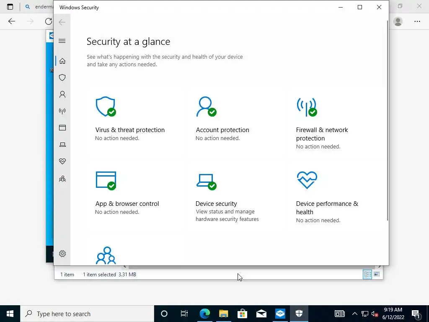Open File Explorer from the taskbar

pyautogui.click(x=224, y=314)
